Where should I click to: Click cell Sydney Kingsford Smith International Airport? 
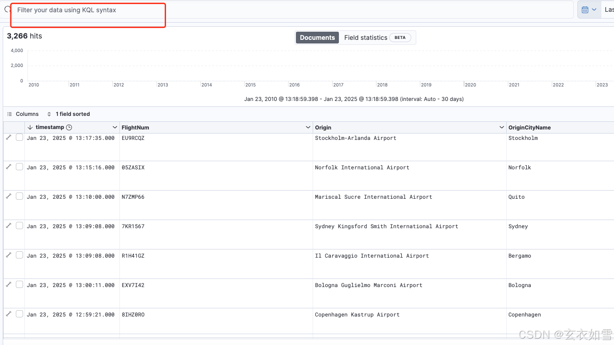(x=386, y=226)
